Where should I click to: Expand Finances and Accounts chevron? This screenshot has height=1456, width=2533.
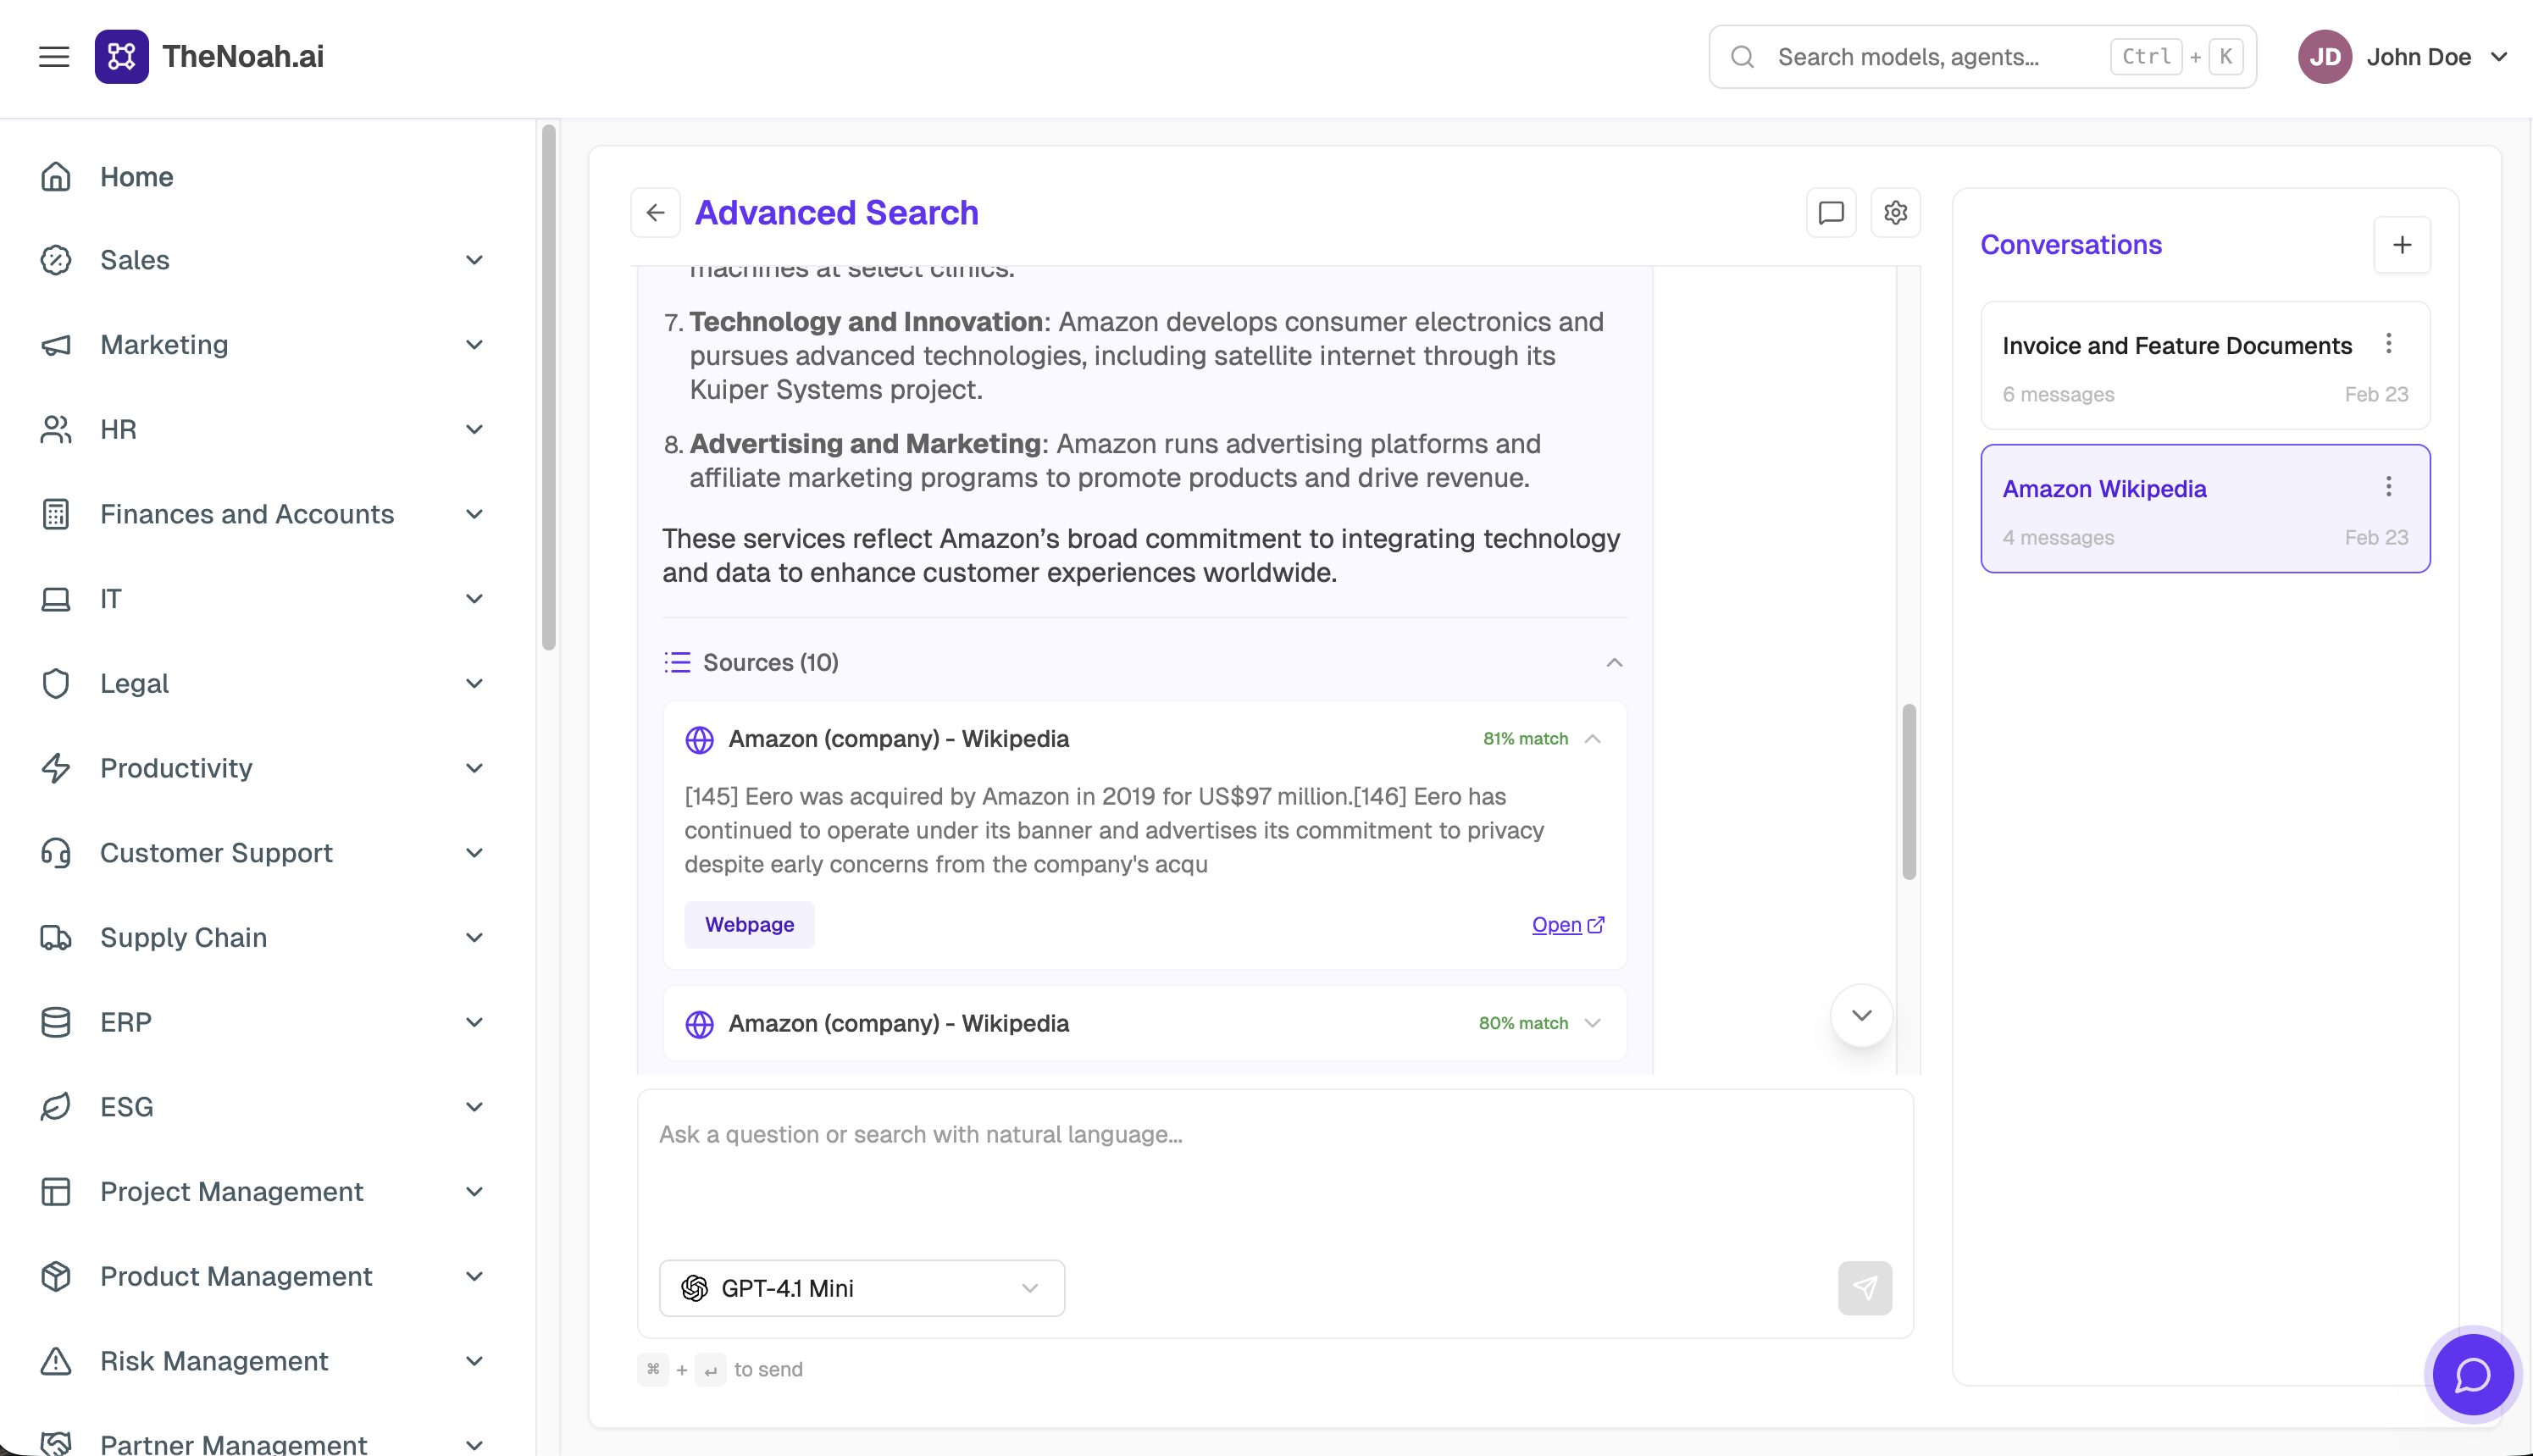click(x=474, y=514)
